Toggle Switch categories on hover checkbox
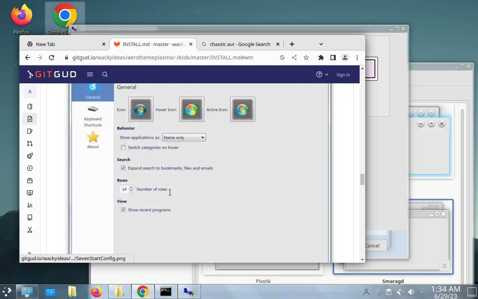The width and height of the screenshot is (478, 299). [123, 147]
